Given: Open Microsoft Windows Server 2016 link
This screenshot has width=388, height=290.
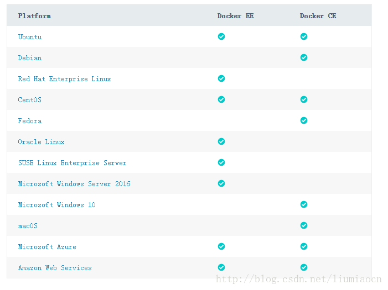Looking at the screenshot, I should [74, 184].
